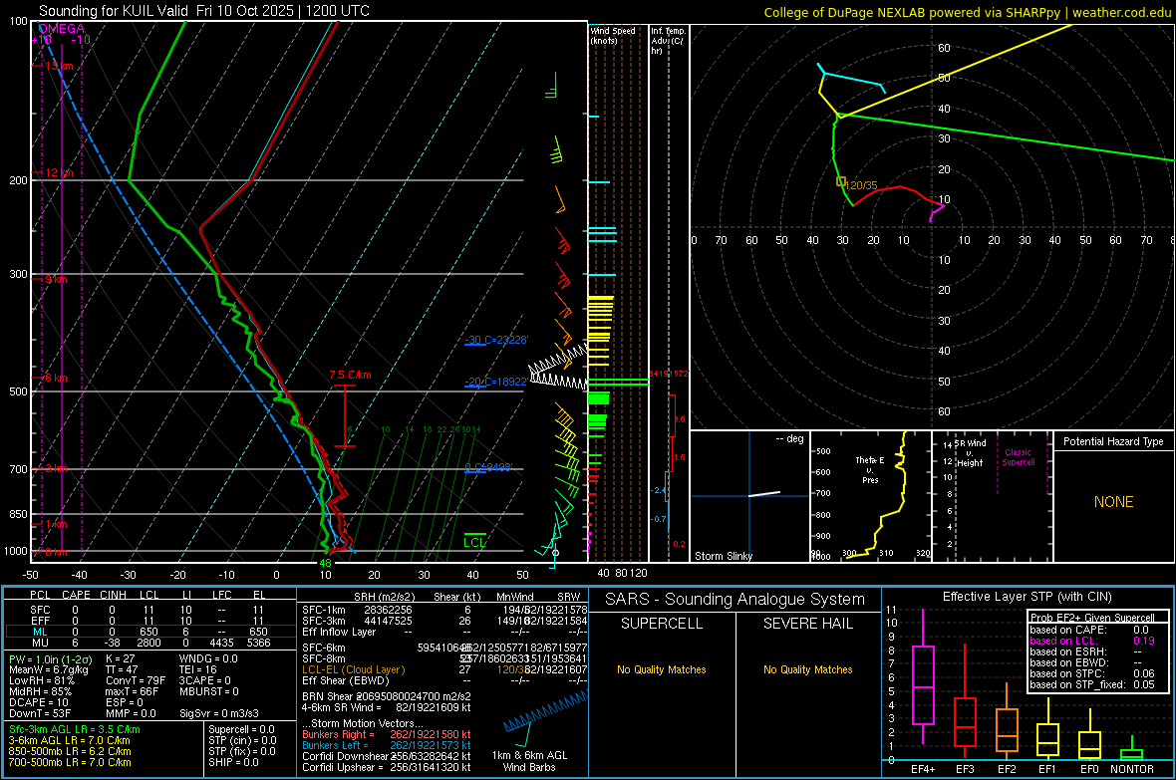Click the SEVERE HAIL column heading
1176x780 pixels.
point(807,624)
